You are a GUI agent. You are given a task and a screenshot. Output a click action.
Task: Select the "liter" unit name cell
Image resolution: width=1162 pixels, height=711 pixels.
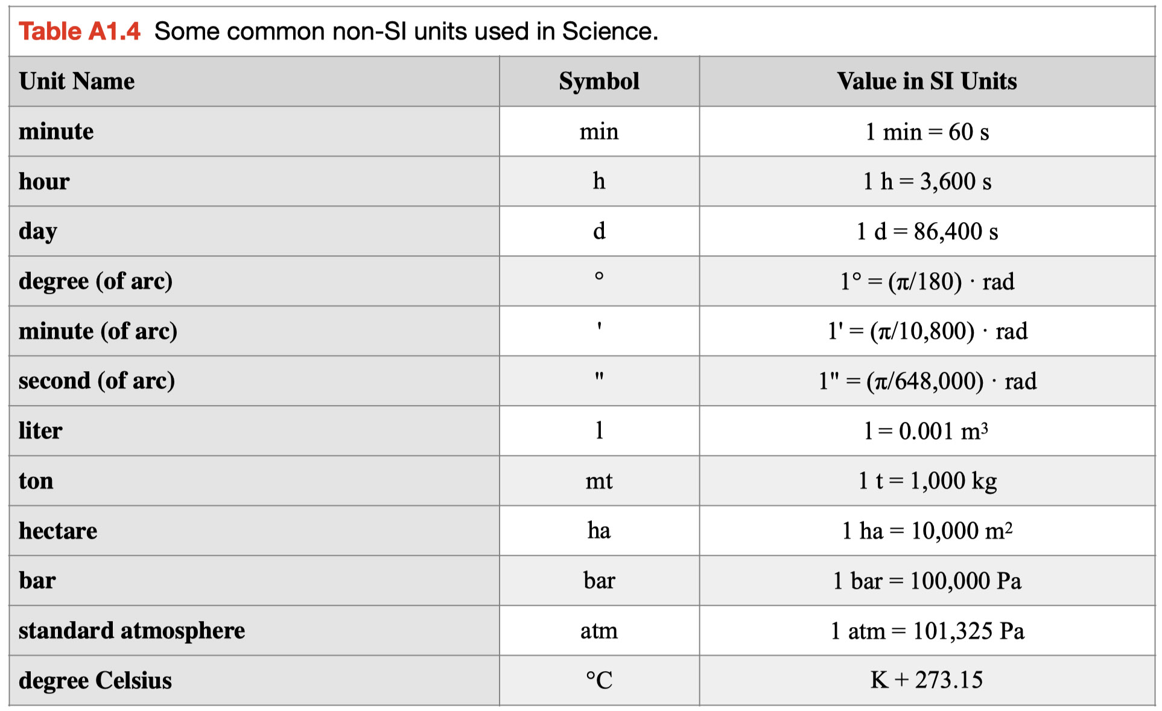click(x=40, y=431)
